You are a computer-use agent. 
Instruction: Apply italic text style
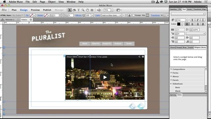click(x=197, y=20)
